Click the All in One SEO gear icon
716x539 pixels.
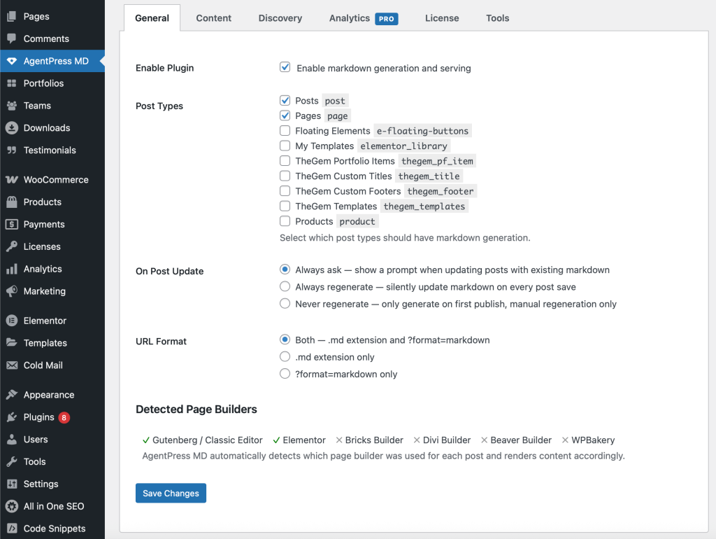point(12,506)
